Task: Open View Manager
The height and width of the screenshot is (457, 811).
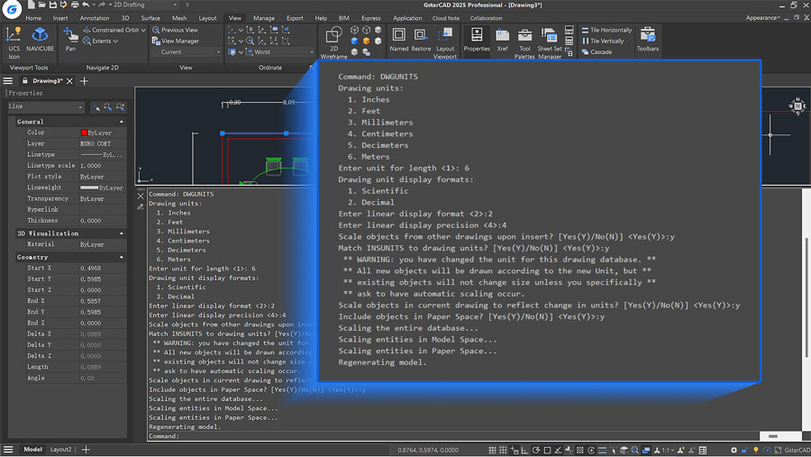Action: pos(176,41)
